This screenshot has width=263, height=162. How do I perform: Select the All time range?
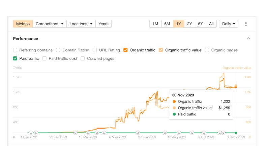(x=211, y=24)
